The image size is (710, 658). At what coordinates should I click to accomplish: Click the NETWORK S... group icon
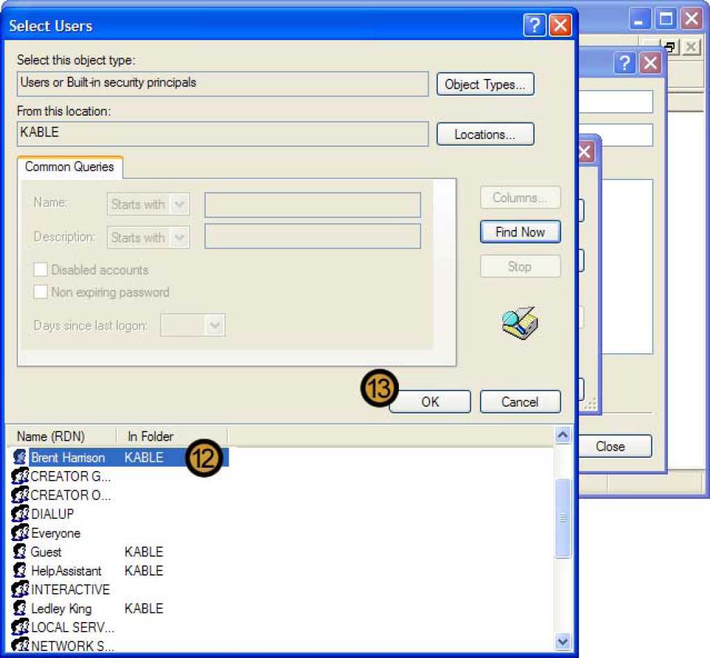19,645
